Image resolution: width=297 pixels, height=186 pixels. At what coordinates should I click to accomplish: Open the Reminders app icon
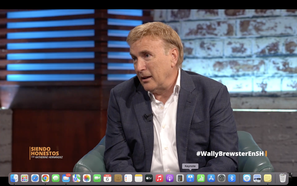[128, 178]
